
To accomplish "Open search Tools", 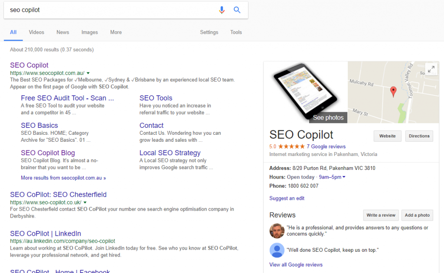I will 236,32.
